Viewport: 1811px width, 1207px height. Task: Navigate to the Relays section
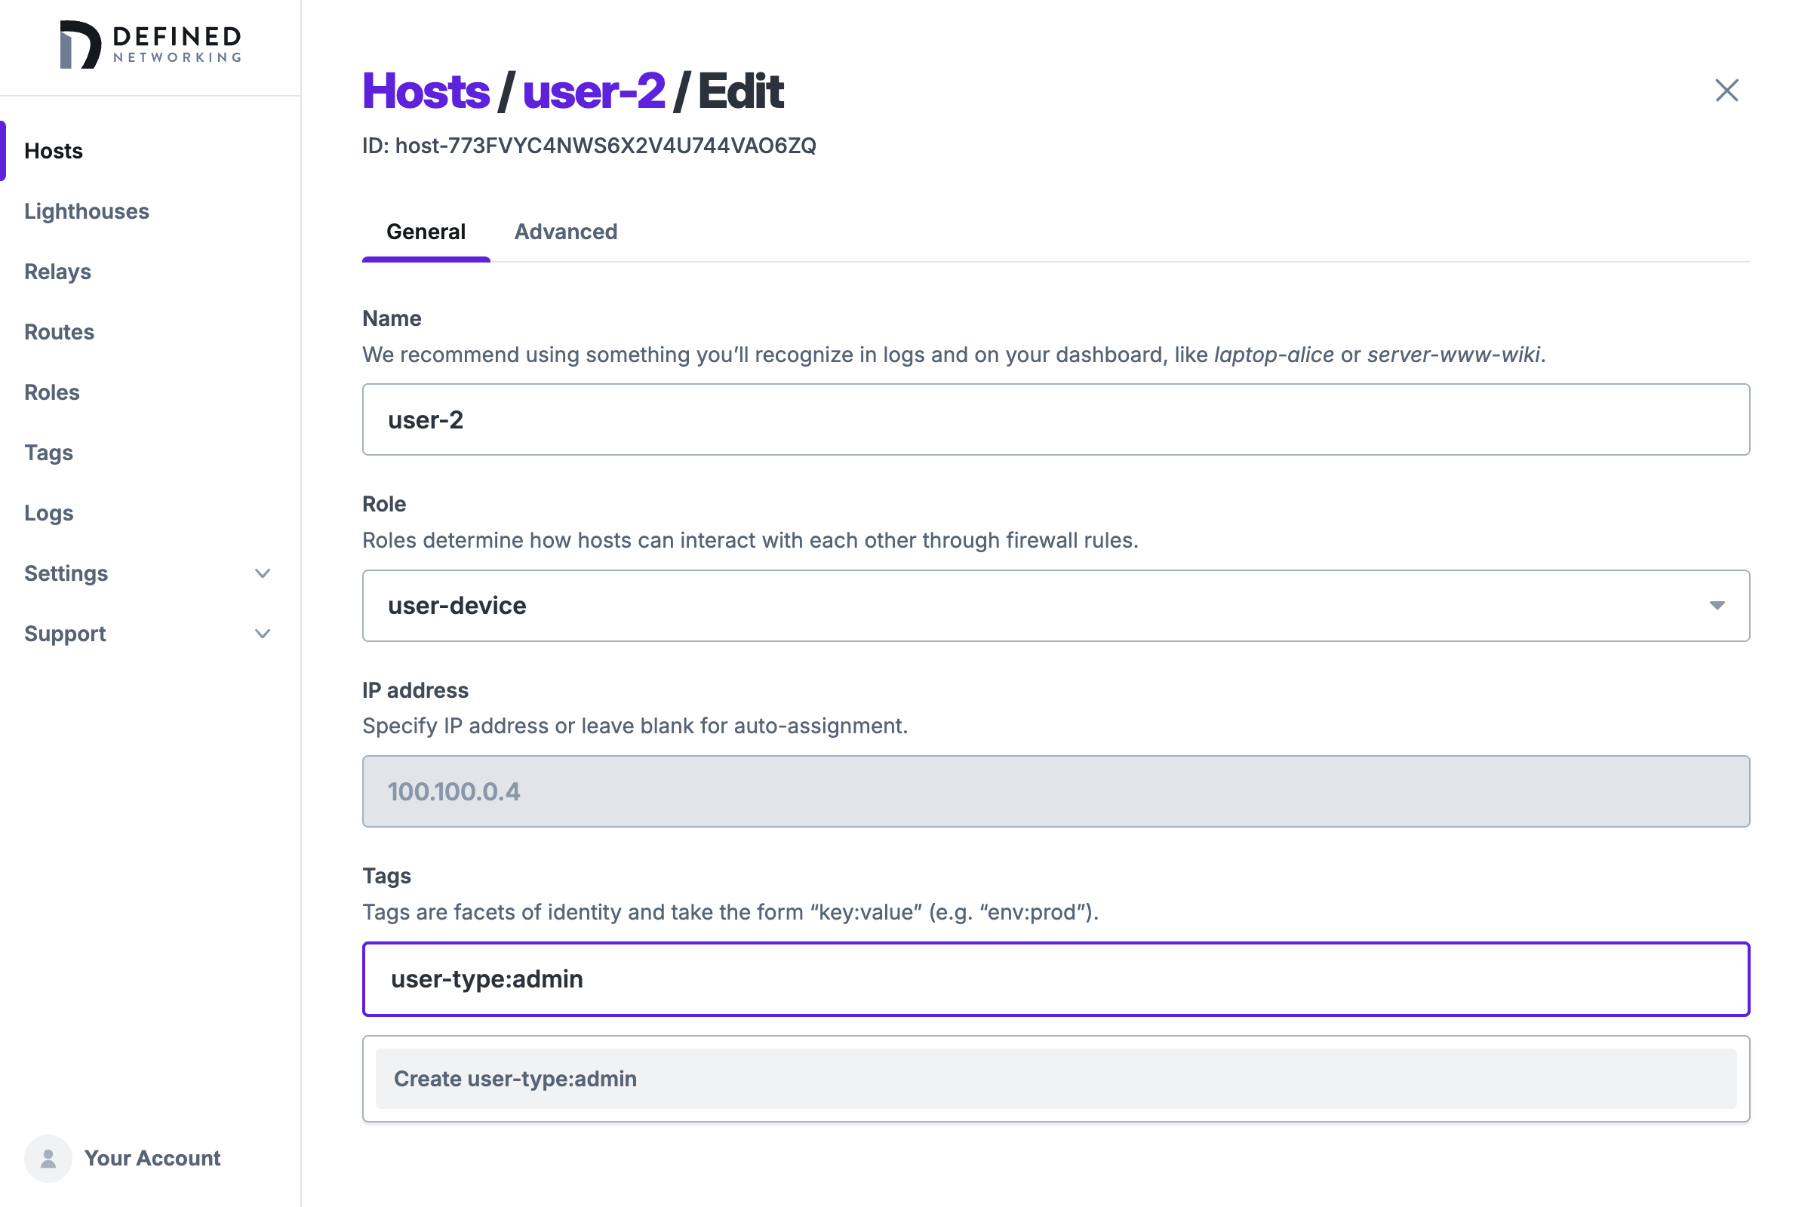click(57, 271)
